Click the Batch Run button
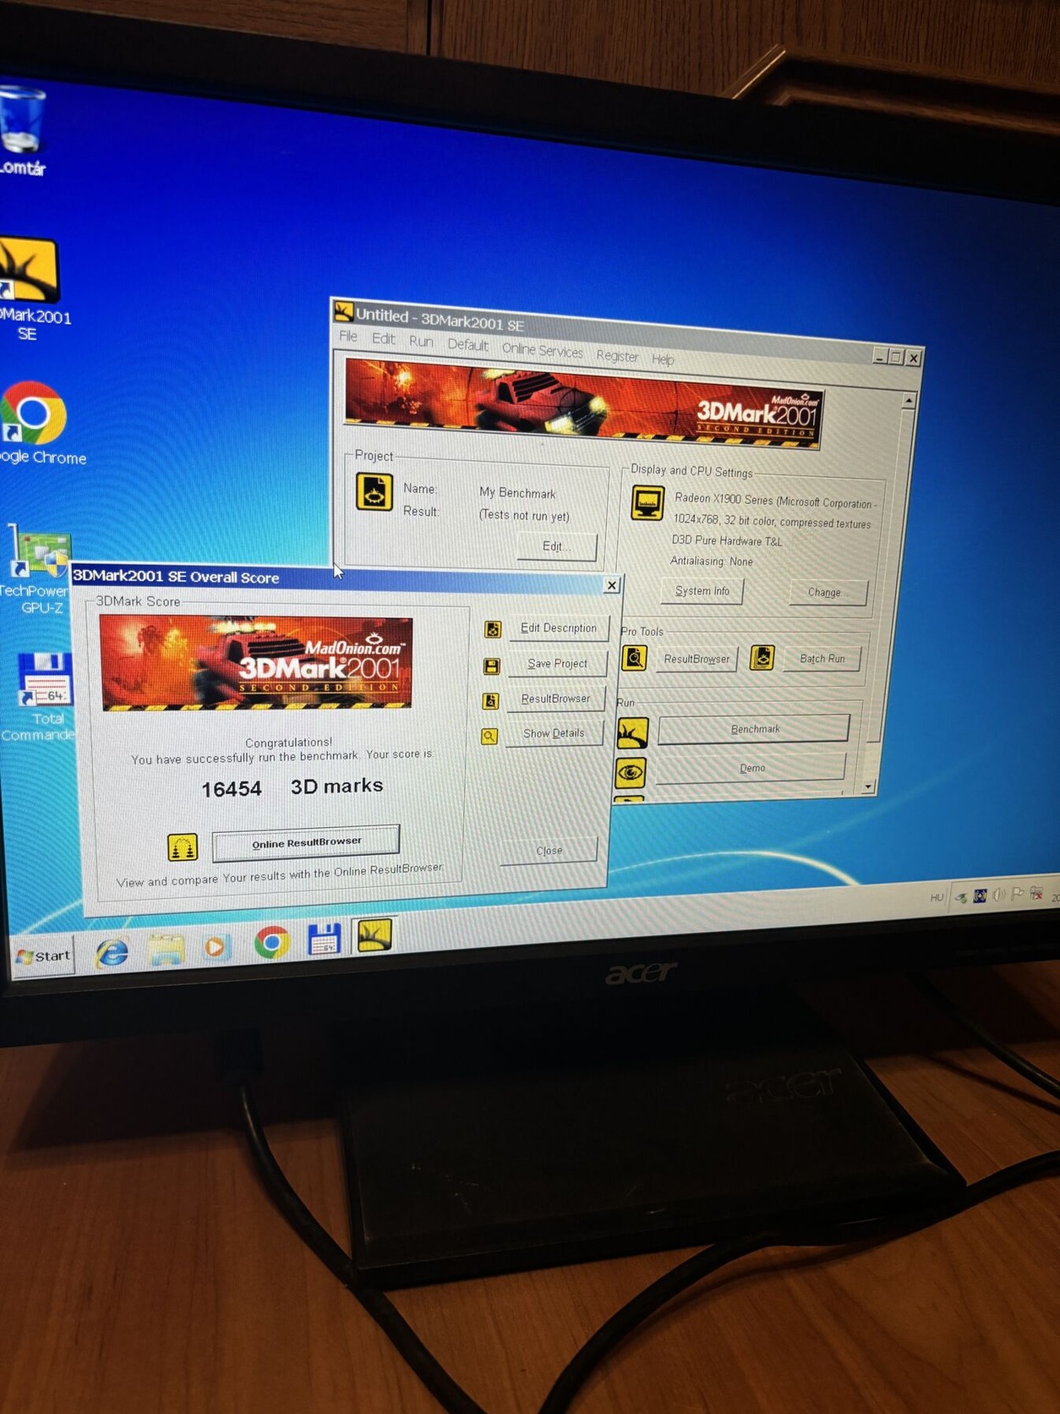This screenshot has height=1414, width=1060. [822, 658]
